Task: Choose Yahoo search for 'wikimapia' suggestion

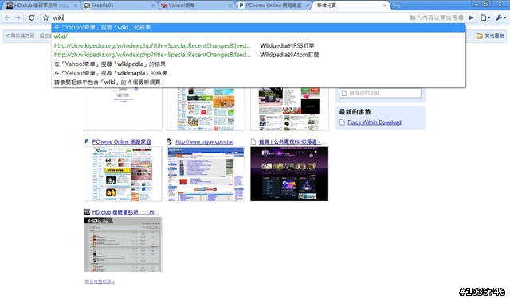Action: pos(258,73)
